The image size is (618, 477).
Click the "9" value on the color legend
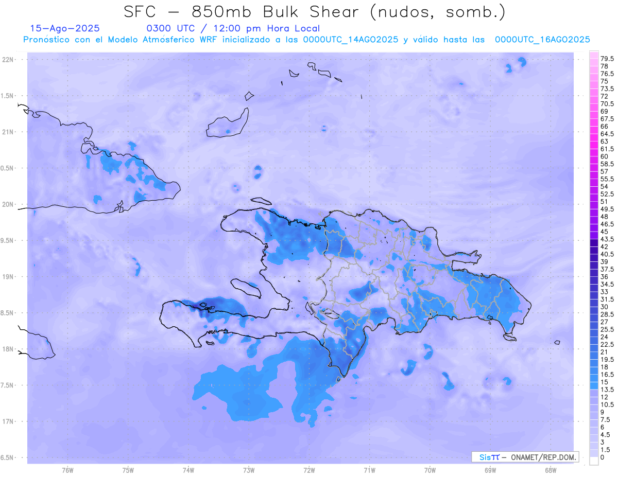(x=603, y=412)
